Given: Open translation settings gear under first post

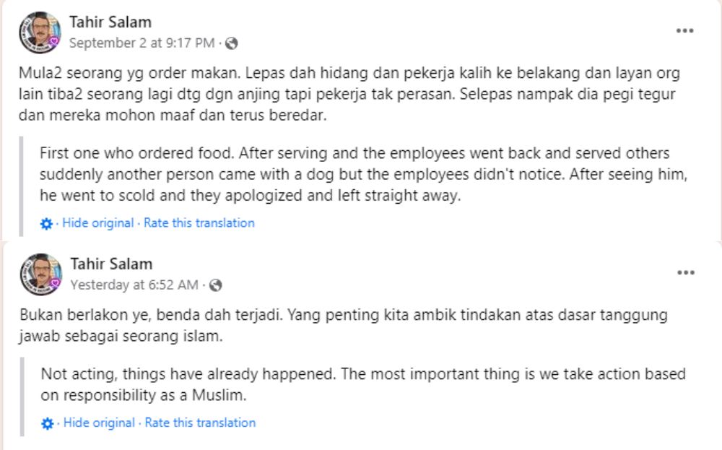Looking at the screenshot, I should tap(46, 224).
